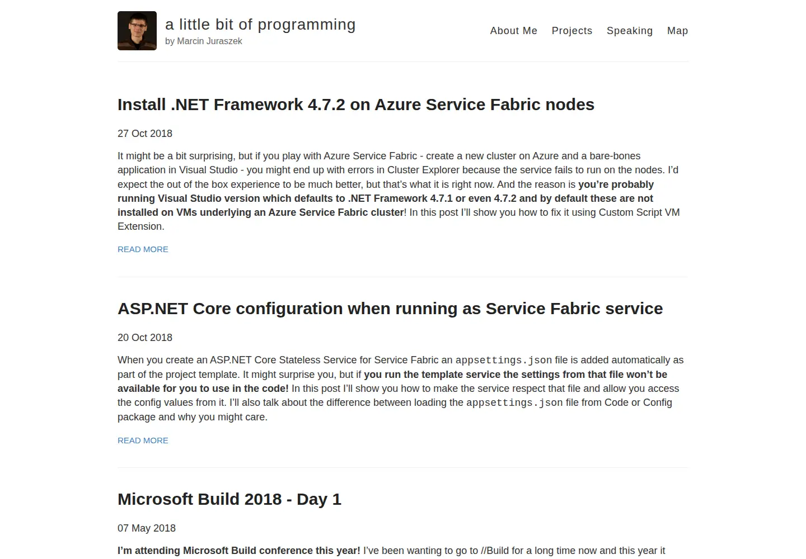Click the excerpt text mentioning Custom Script VM Extension
Image resolution: width=806 pixels, height=559 pixels.
click(x=399, y=219)
